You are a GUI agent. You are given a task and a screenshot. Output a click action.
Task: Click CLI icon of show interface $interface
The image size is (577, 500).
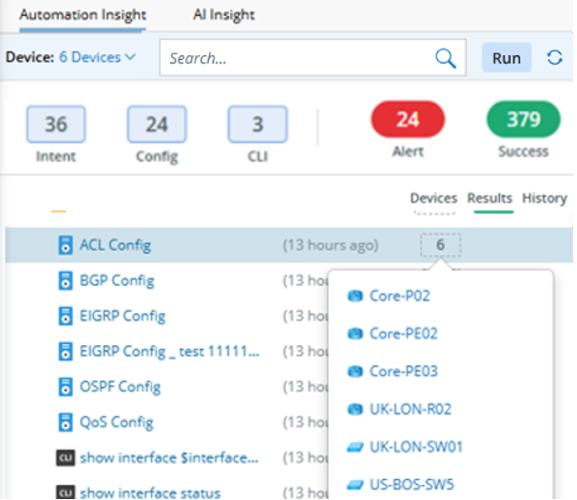pyautogui.click(x=66, y=457)
